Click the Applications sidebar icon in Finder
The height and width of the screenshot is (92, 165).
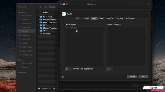click(20, 15)
